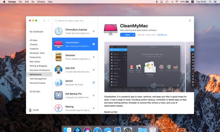Image resolution: width=220 pixels, height=132 pixels.
Task: Open the Help menu
Action: point(50,2)
